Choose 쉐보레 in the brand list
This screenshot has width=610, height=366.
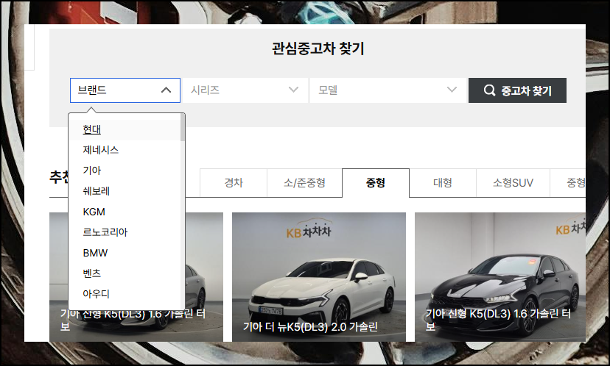click(x=125, y=191)
